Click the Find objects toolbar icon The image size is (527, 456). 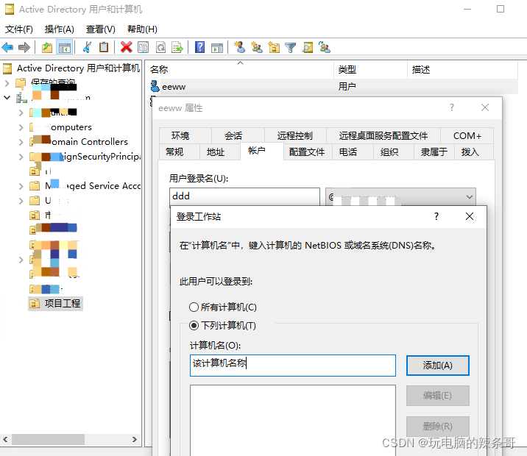click(x=307, y=47)
